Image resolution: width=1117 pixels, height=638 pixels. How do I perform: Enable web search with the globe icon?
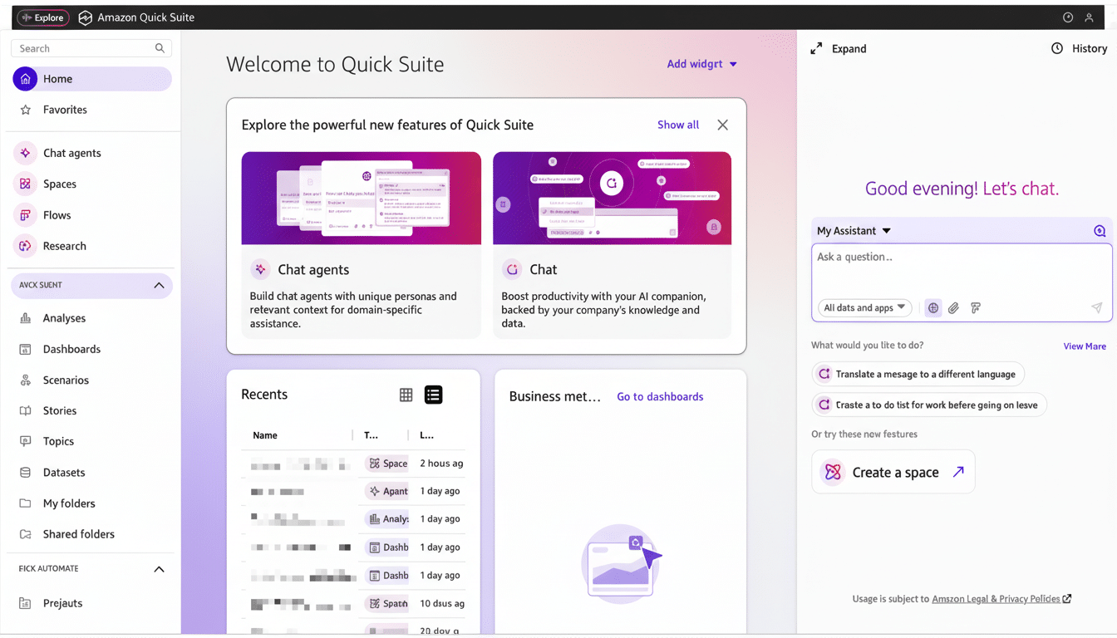932,307
